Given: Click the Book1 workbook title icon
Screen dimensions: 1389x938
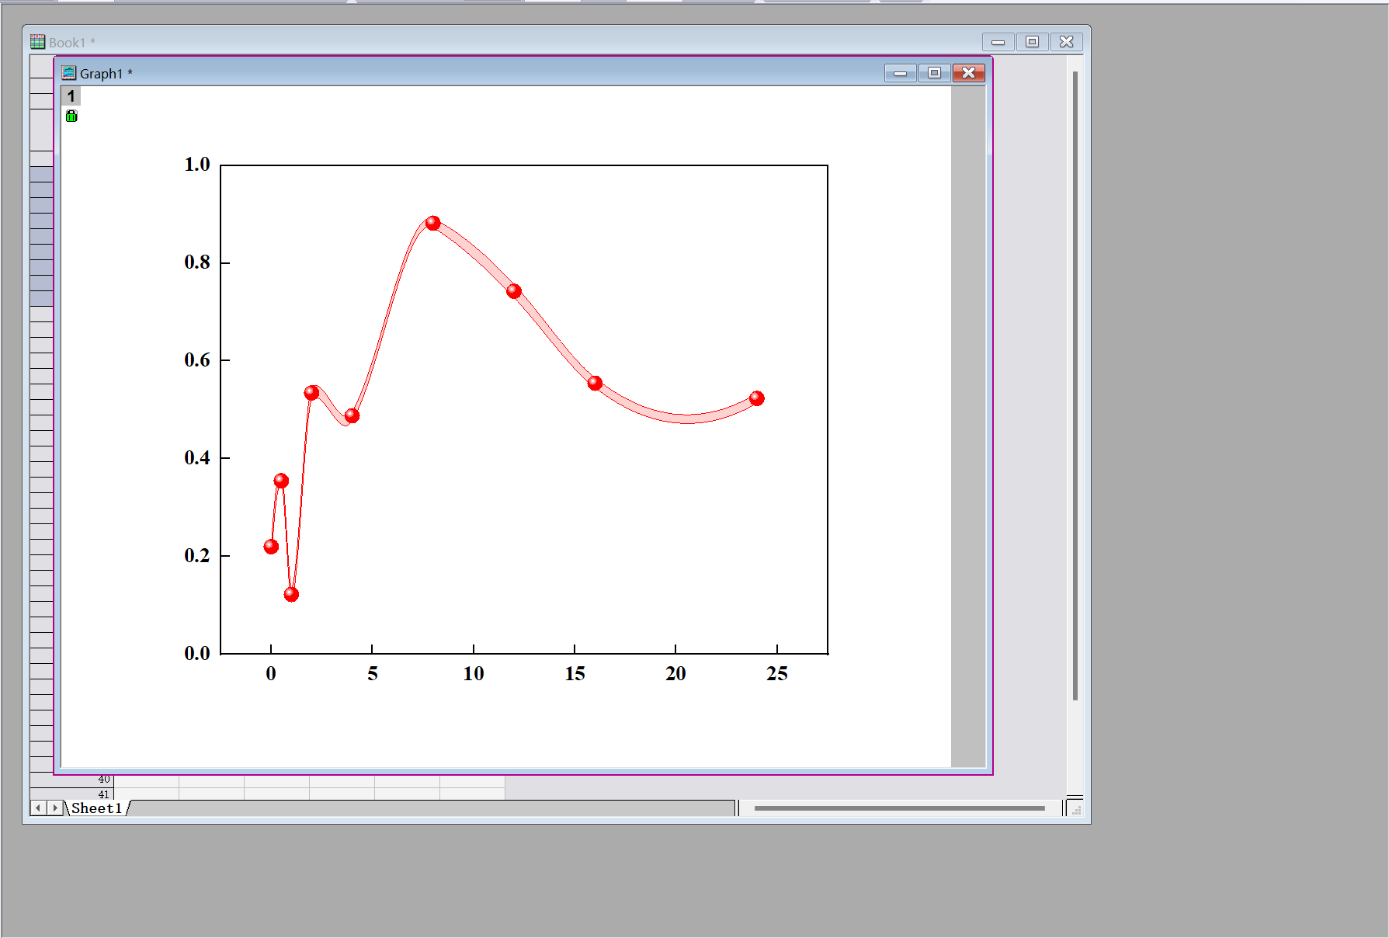Looking at the screenshot, I should [37, 42].
